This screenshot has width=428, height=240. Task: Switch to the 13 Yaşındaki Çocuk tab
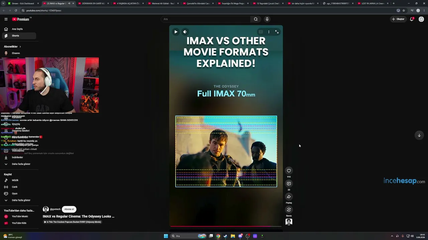pos(269,3)
